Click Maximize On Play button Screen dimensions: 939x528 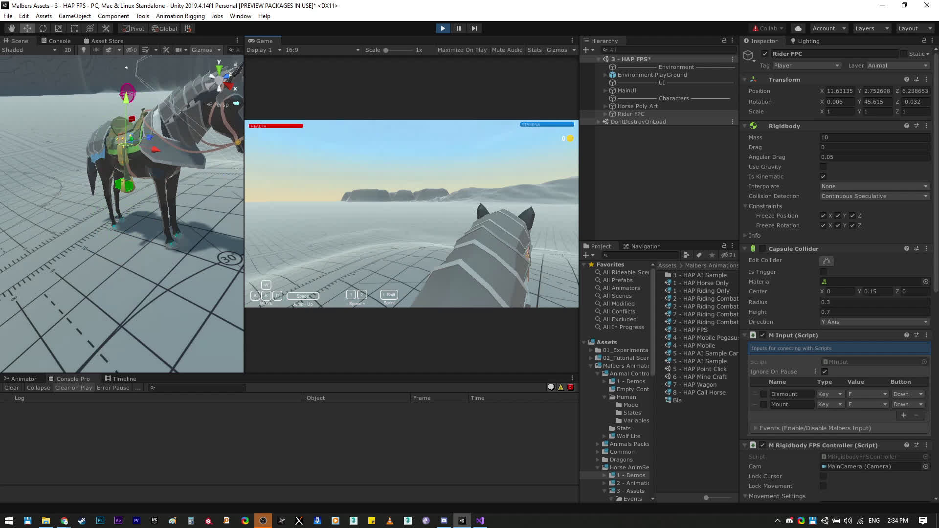[x=462, y=50]
